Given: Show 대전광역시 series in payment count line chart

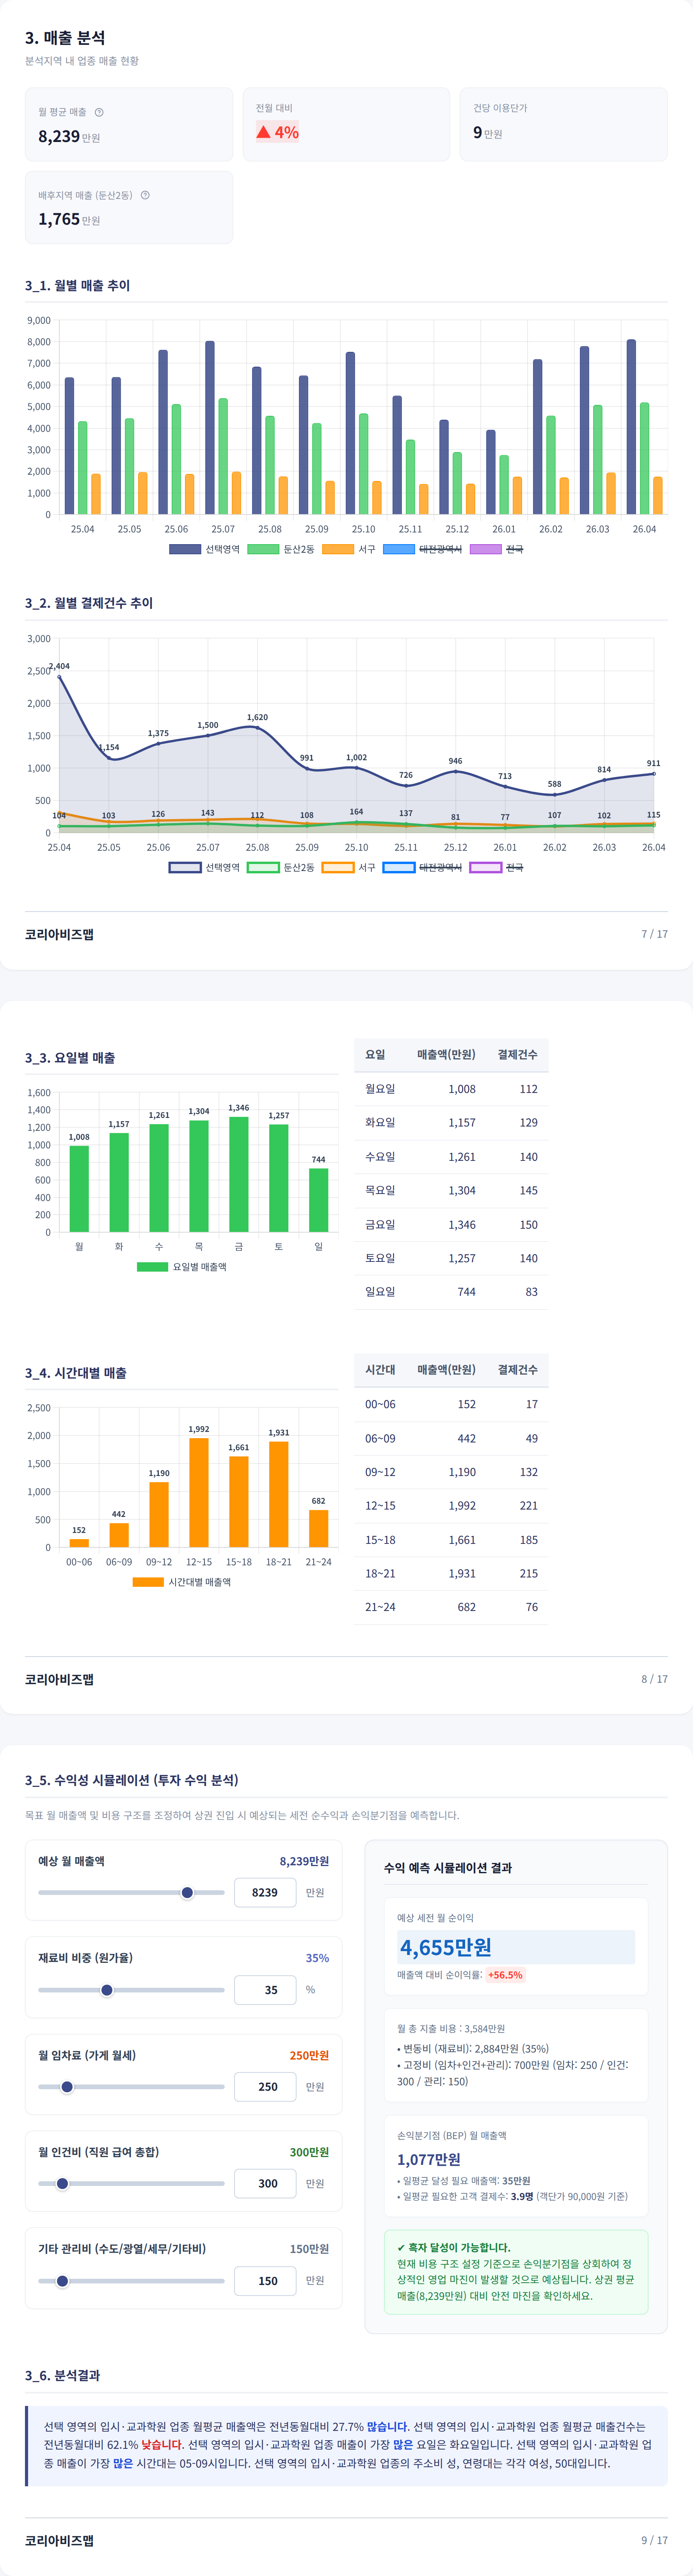Looking at the screenshot, I should point(422,867).
